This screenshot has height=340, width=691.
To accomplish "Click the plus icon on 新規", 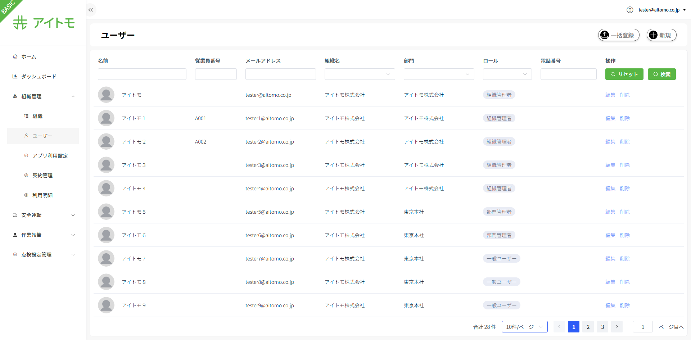I will pos(653,35).
